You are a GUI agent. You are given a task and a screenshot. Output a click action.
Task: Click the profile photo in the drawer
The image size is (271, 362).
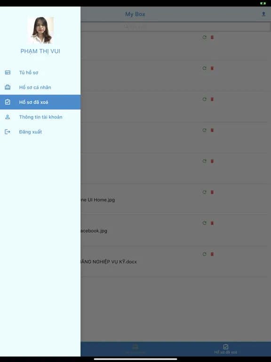tap(40, 30)
